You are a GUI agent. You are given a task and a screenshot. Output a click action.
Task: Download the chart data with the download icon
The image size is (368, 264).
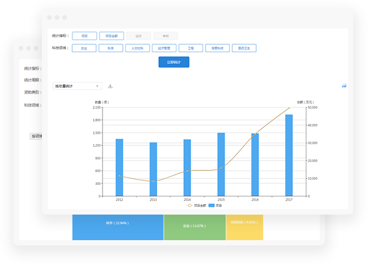[110, 86]
